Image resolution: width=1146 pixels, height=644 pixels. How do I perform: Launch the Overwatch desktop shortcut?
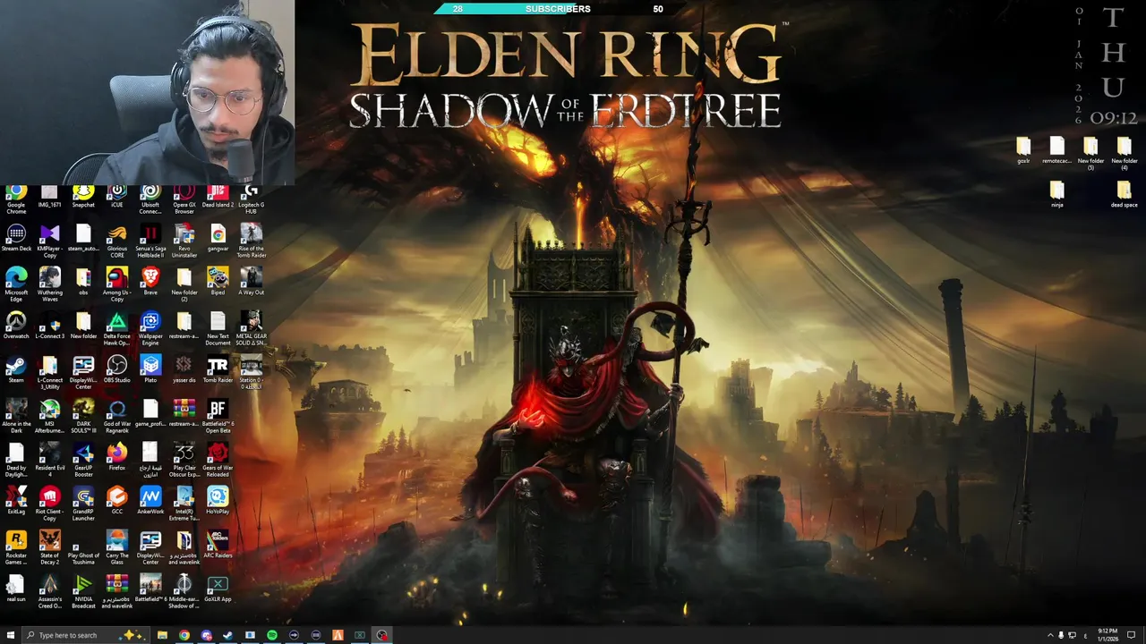(16, 326)
